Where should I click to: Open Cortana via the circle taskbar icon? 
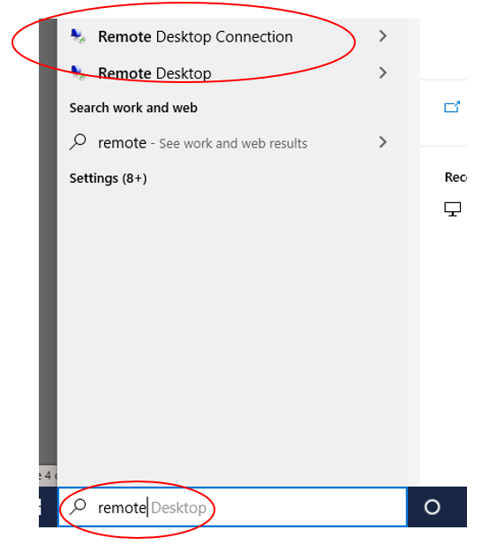(432, 507)
